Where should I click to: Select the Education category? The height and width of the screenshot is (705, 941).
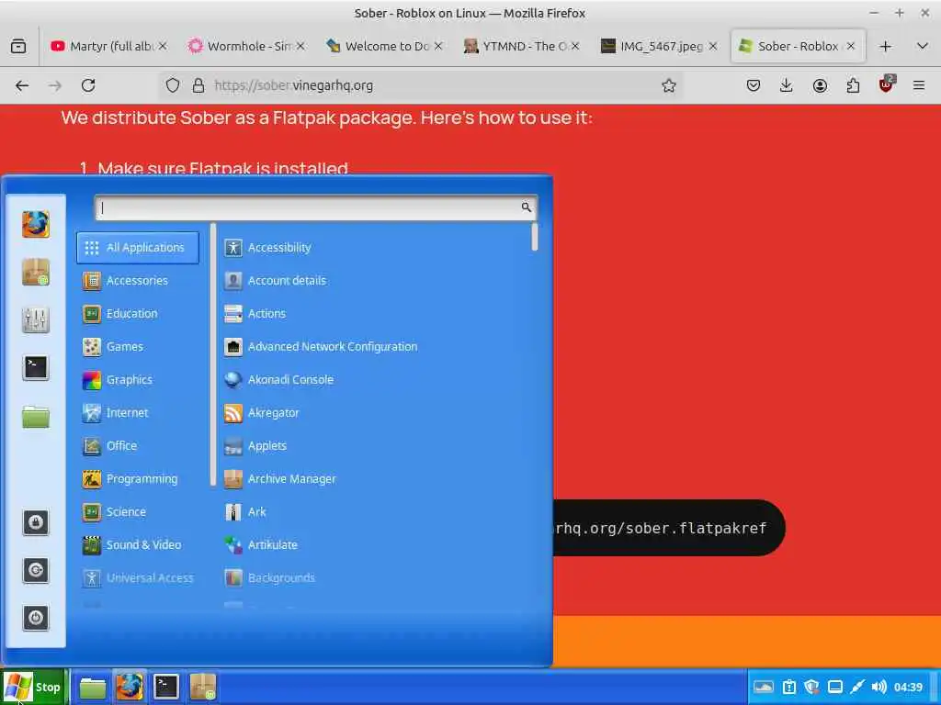pyautogui.click(x=138, y=314)
